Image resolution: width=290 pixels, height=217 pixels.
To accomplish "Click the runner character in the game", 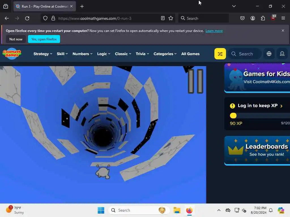I will point(103,172).
